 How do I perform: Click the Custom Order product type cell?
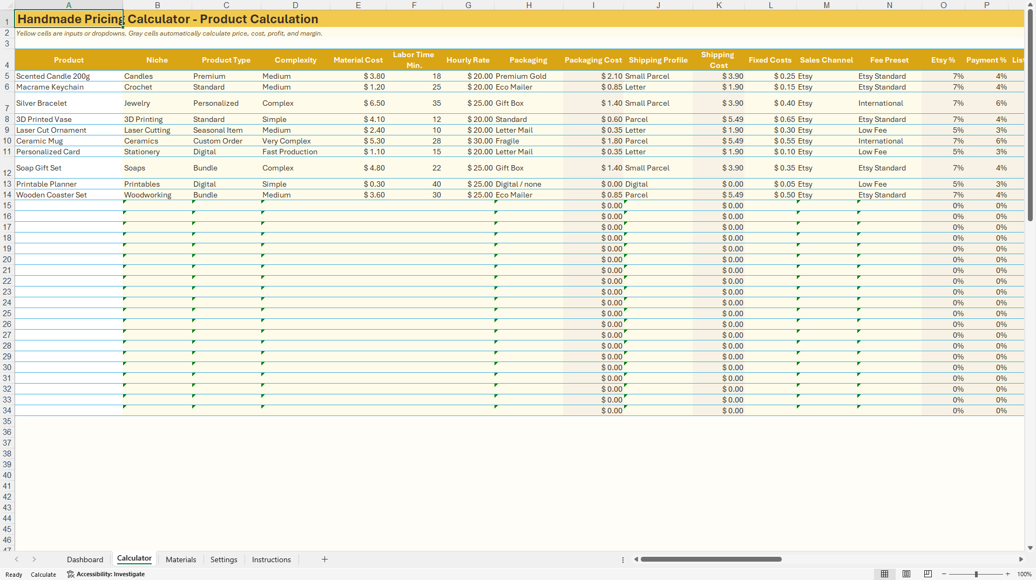coord(226,141)
